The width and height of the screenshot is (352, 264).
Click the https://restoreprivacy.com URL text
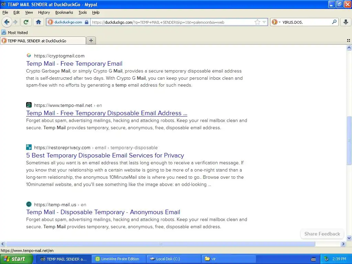(x=62, y=147)
